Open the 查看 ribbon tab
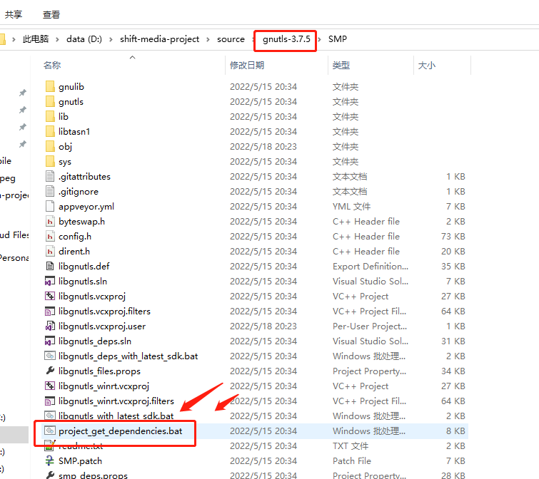The image size is (539, 479). [x=51, y=14]
